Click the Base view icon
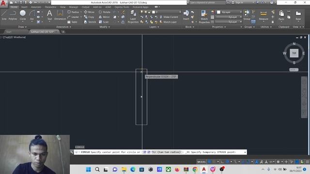Viewport: 310px width, 174px height. (x=298, y=15)
